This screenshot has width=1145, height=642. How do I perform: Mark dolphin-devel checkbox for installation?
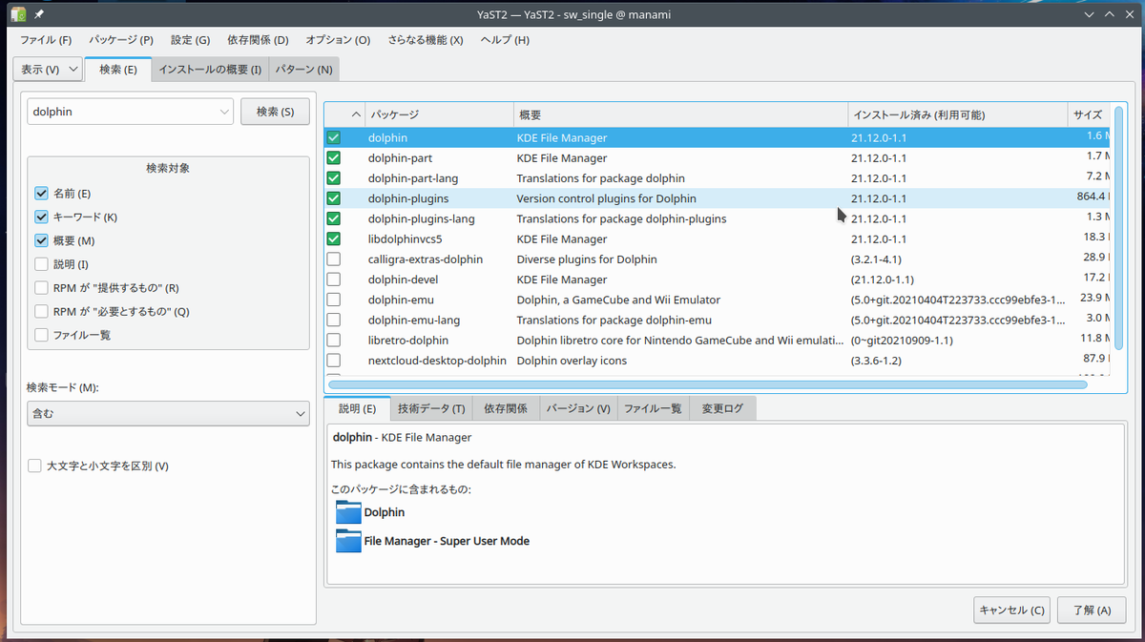point(333,280)
